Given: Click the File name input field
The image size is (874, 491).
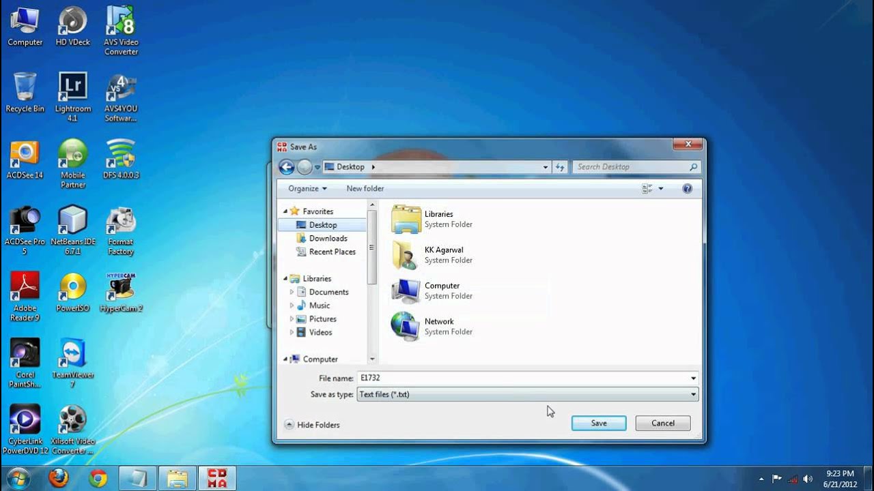Looking at the screenshot, I should [522, 378].
